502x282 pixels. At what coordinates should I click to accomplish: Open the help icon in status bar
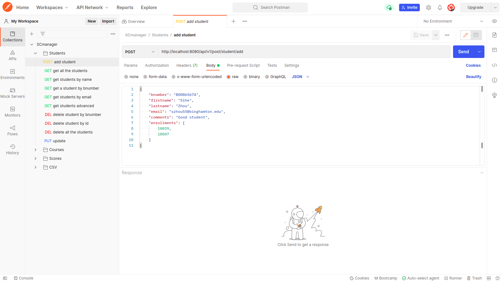[x=498, y=278]
